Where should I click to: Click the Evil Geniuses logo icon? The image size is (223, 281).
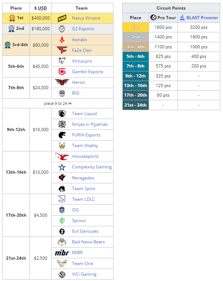[62, 231]
